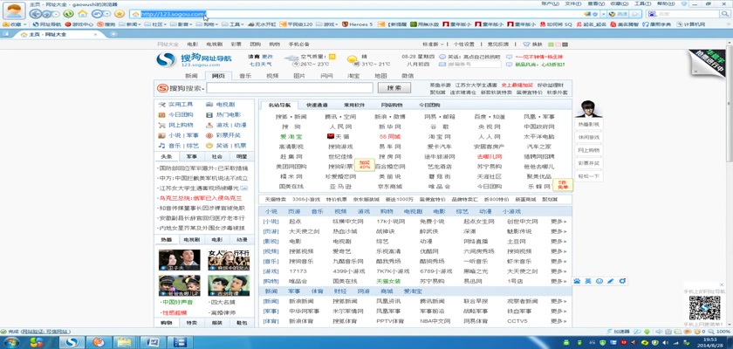Click the Tmall red icon link
This screenshot has width=733, height=349.
click(331, 136)
